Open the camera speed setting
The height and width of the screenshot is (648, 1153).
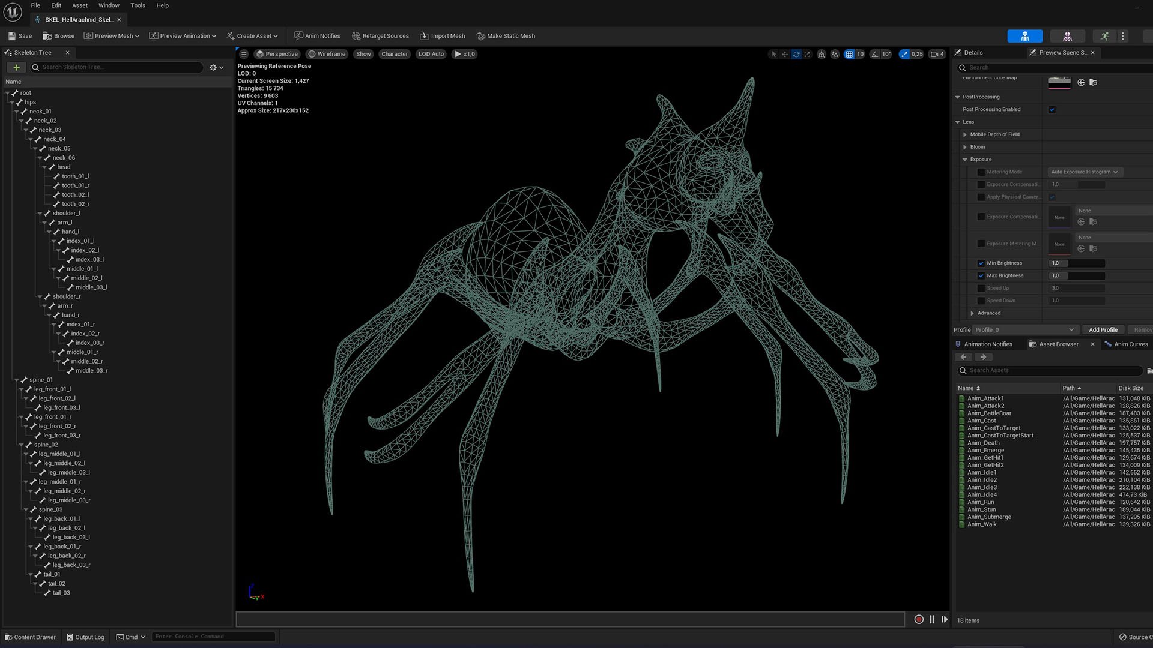coord(937,54)
